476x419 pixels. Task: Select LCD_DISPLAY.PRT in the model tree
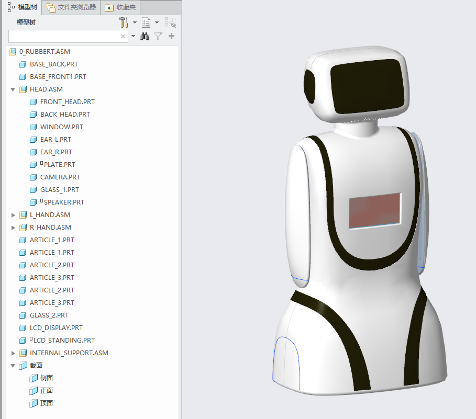[x=56, y=328]
